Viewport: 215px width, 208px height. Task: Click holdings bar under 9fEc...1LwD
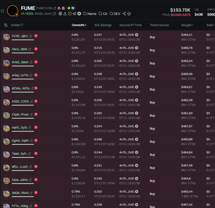tap(23, 171)
